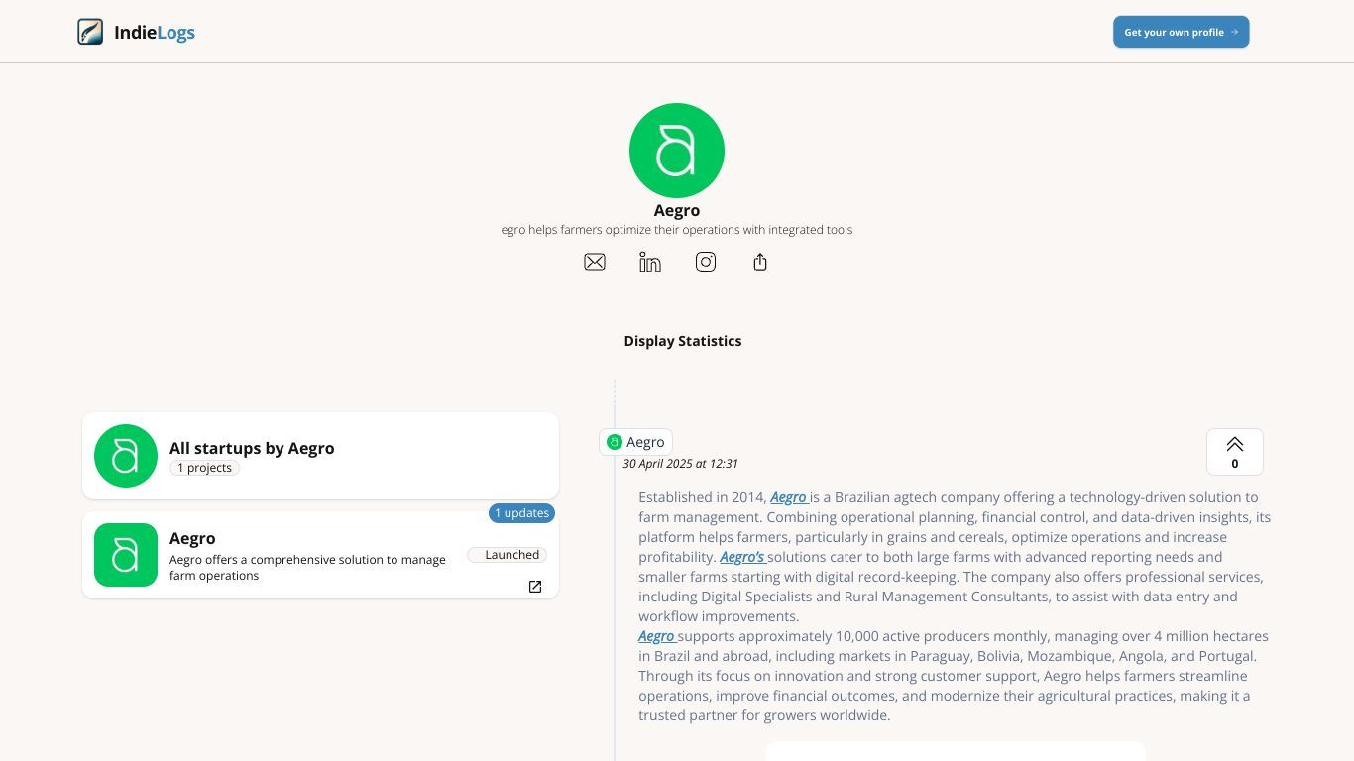Open the Aegro project card
Viewport: 1354px width, 761px height.
point(320,555)
